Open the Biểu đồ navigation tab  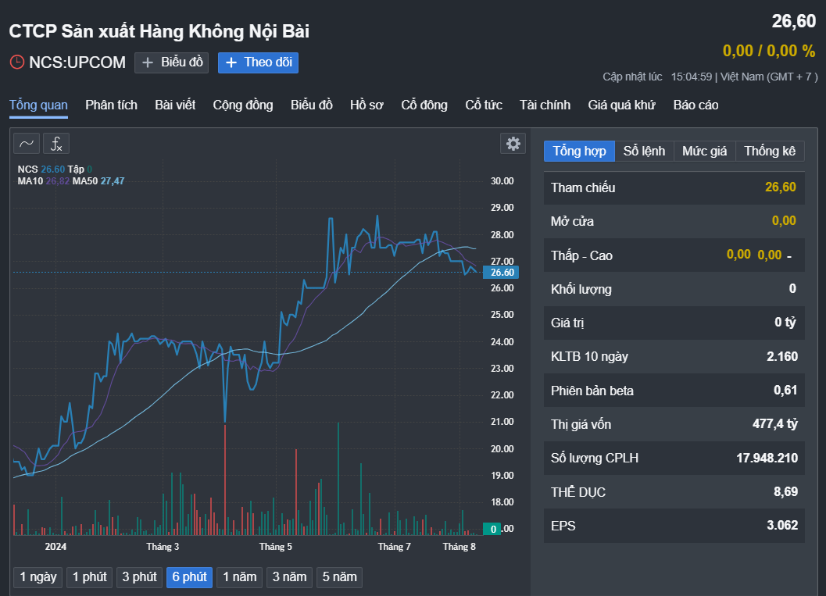point(311,105)
